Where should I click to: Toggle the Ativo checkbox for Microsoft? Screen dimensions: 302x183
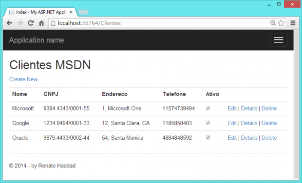208,108
